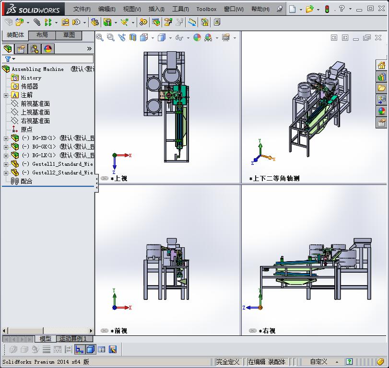Screen dimensions: 389x368
Task: Open the PropertyManager tab icon
Action: coord(21,49)
